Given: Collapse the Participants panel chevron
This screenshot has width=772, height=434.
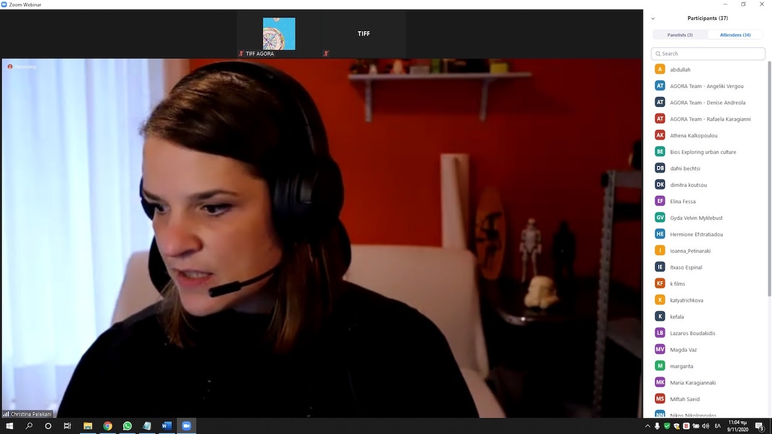Looking at the screenshot, I should [653, 19].
